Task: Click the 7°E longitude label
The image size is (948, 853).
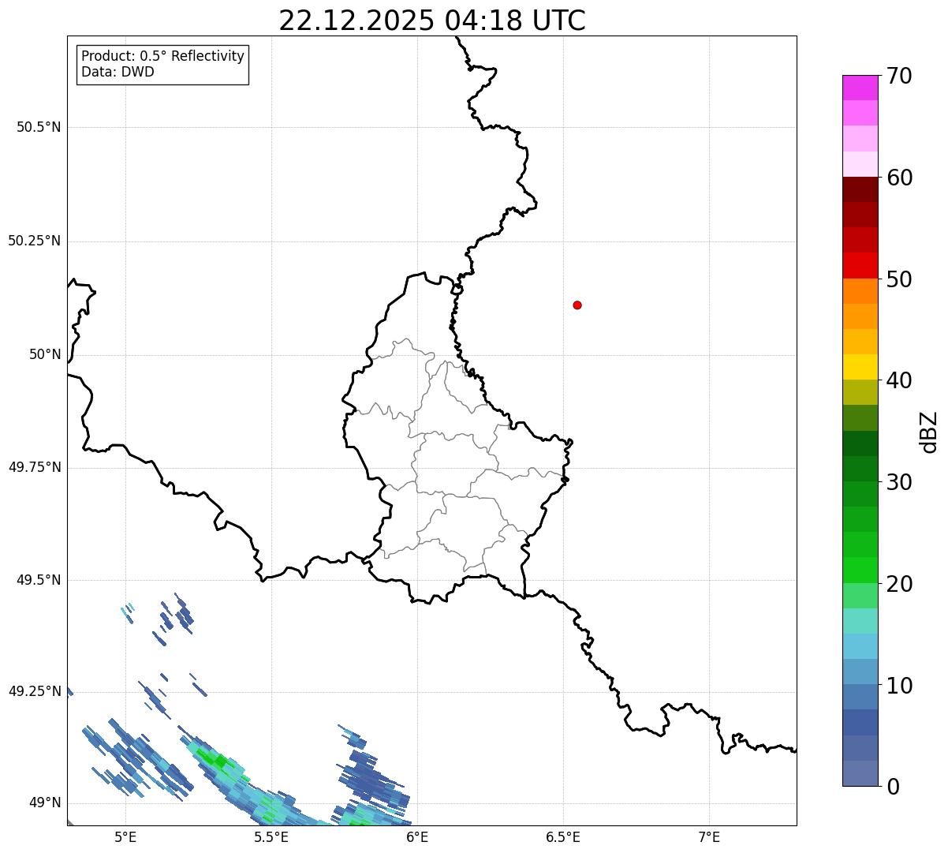Action: pos(709,836)
